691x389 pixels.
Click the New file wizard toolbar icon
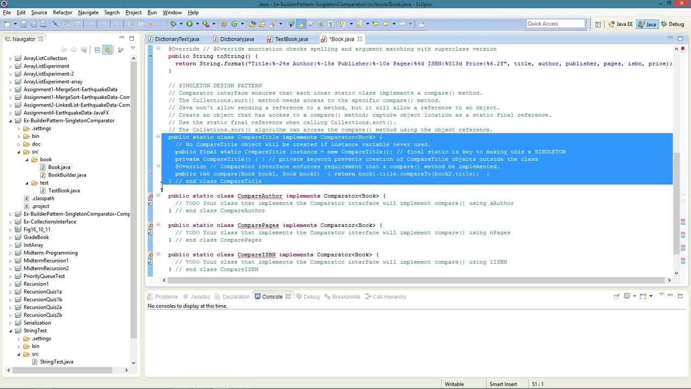[7, 24]
